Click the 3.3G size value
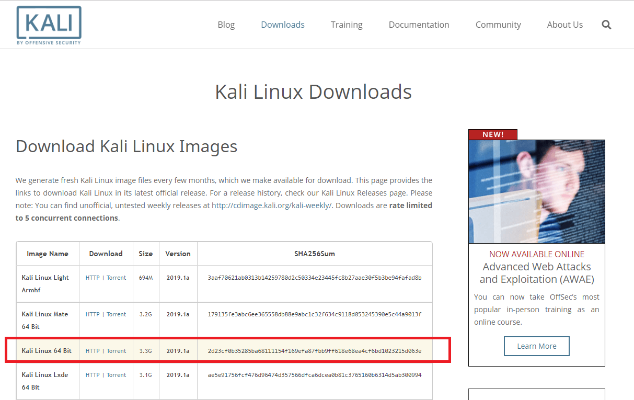Image resolution: width=634 pixels, height=400 pixels. [x=146, y=351]
